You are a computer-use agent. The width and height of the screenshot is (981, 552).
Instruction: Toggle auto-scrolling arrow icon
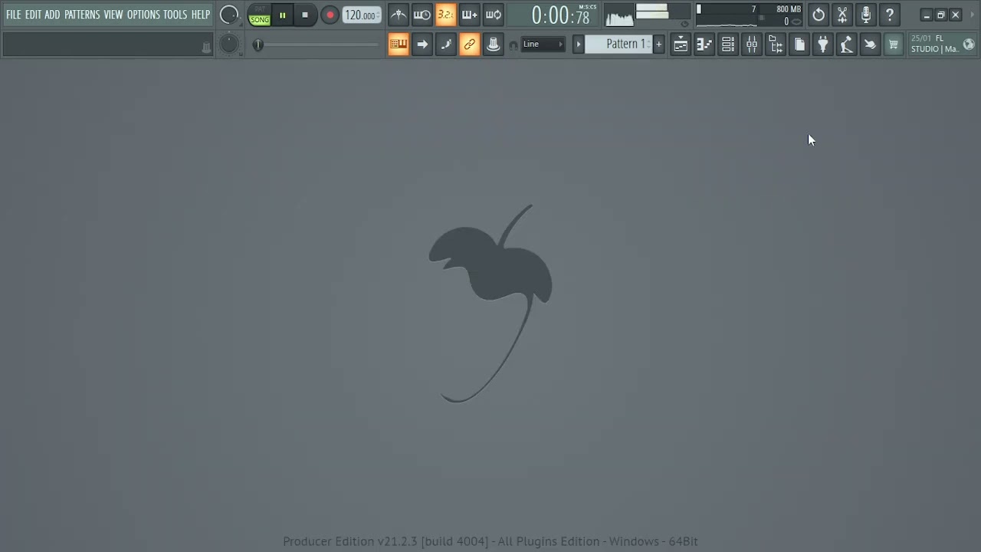pos(422,44)
